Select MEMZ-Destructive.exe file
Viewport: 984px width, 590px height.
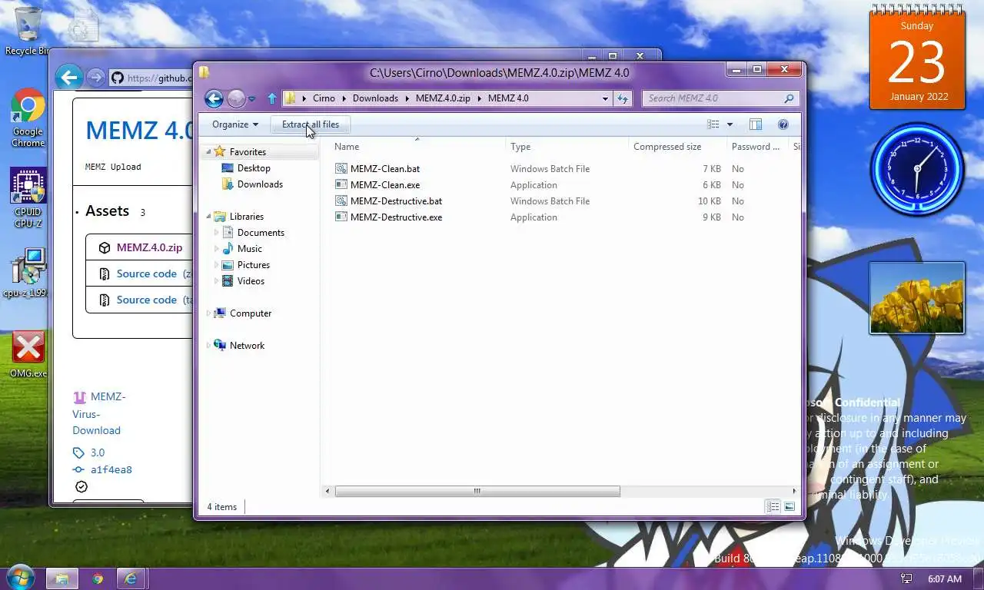pos(396,217)
